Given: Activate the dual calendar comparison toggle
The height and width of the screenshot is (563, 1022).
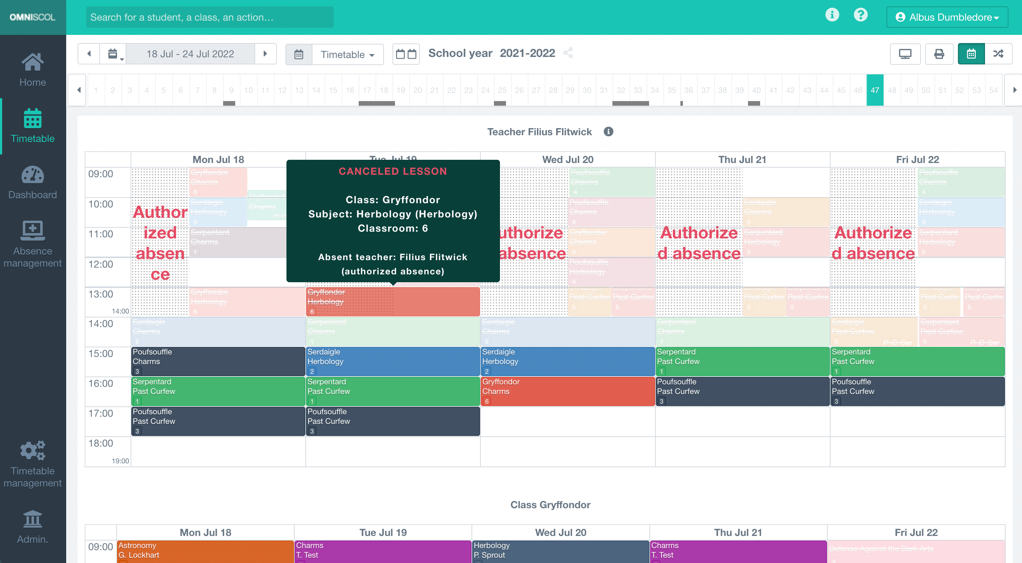Looking at the screenshot, I should (406, 54).
